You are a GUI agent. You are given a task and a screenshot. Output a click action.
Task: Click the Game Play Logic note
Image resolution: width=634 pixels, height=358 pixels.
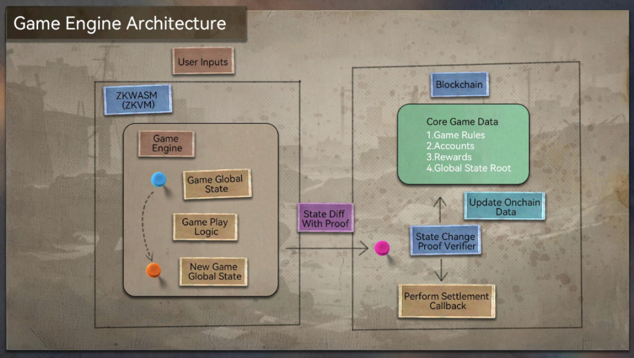point(205,227)
